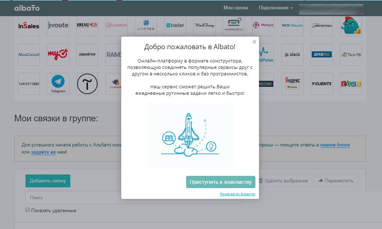Select the Jivosite integration icon
The image size is (382, 229).
click(58, 25)
